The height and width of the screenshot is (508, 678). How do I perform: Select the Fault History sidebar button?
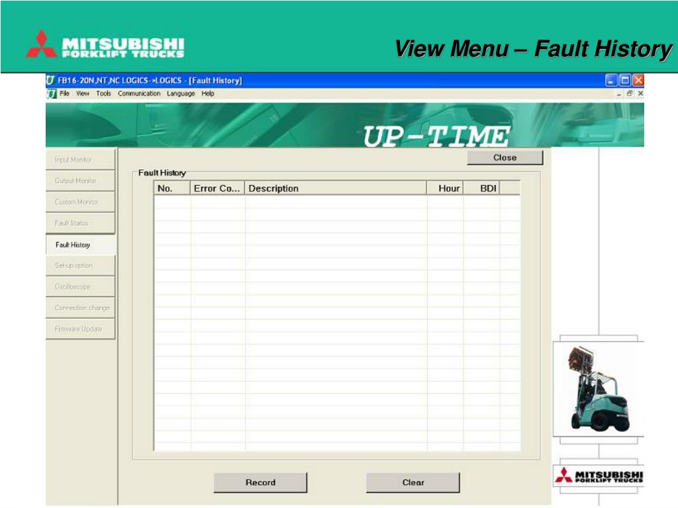80,245
